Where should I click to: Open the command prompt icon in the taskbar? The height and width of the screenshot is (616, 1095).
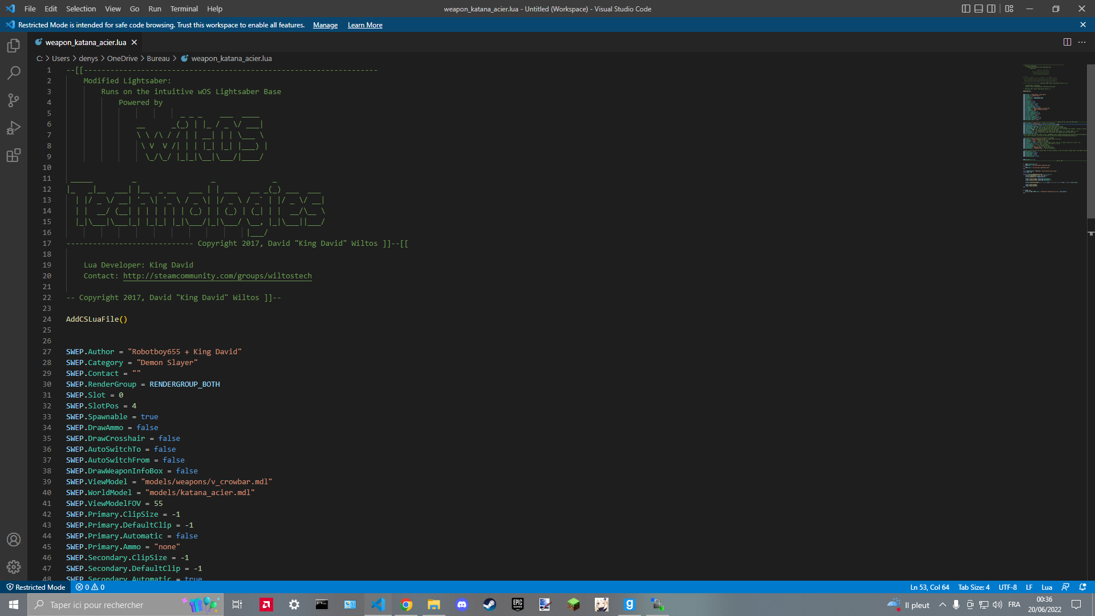click(322, 605)
